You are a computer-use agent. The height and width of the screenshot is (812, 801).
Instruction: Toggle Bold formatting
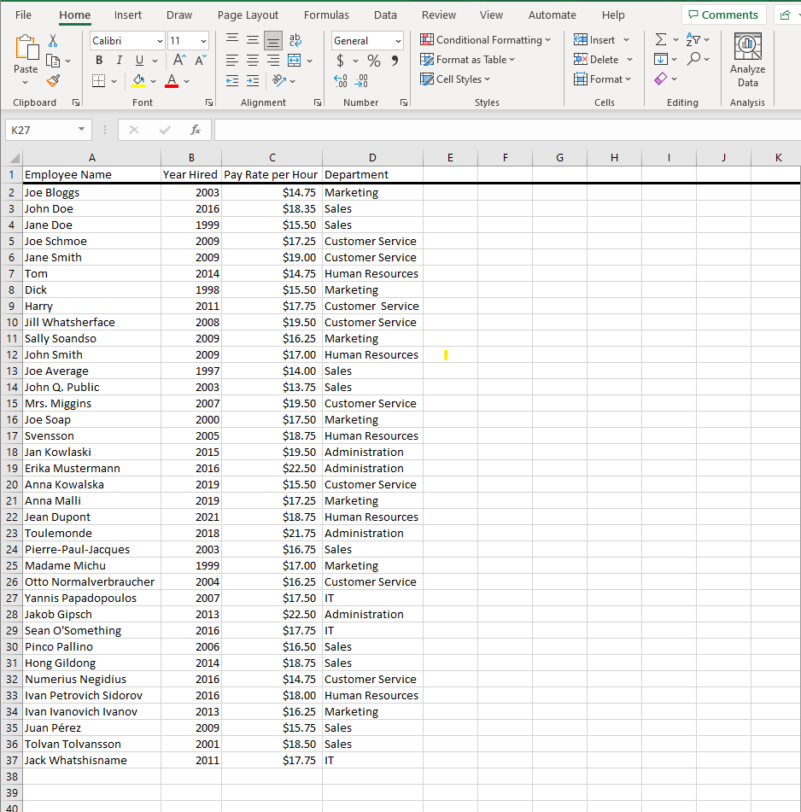tap(99, 61)
